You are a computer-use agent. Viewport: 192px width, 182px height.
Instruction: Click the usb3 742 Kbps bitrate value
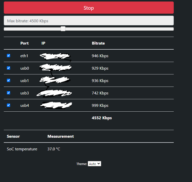pyautogui.click(x=100, y=93)
